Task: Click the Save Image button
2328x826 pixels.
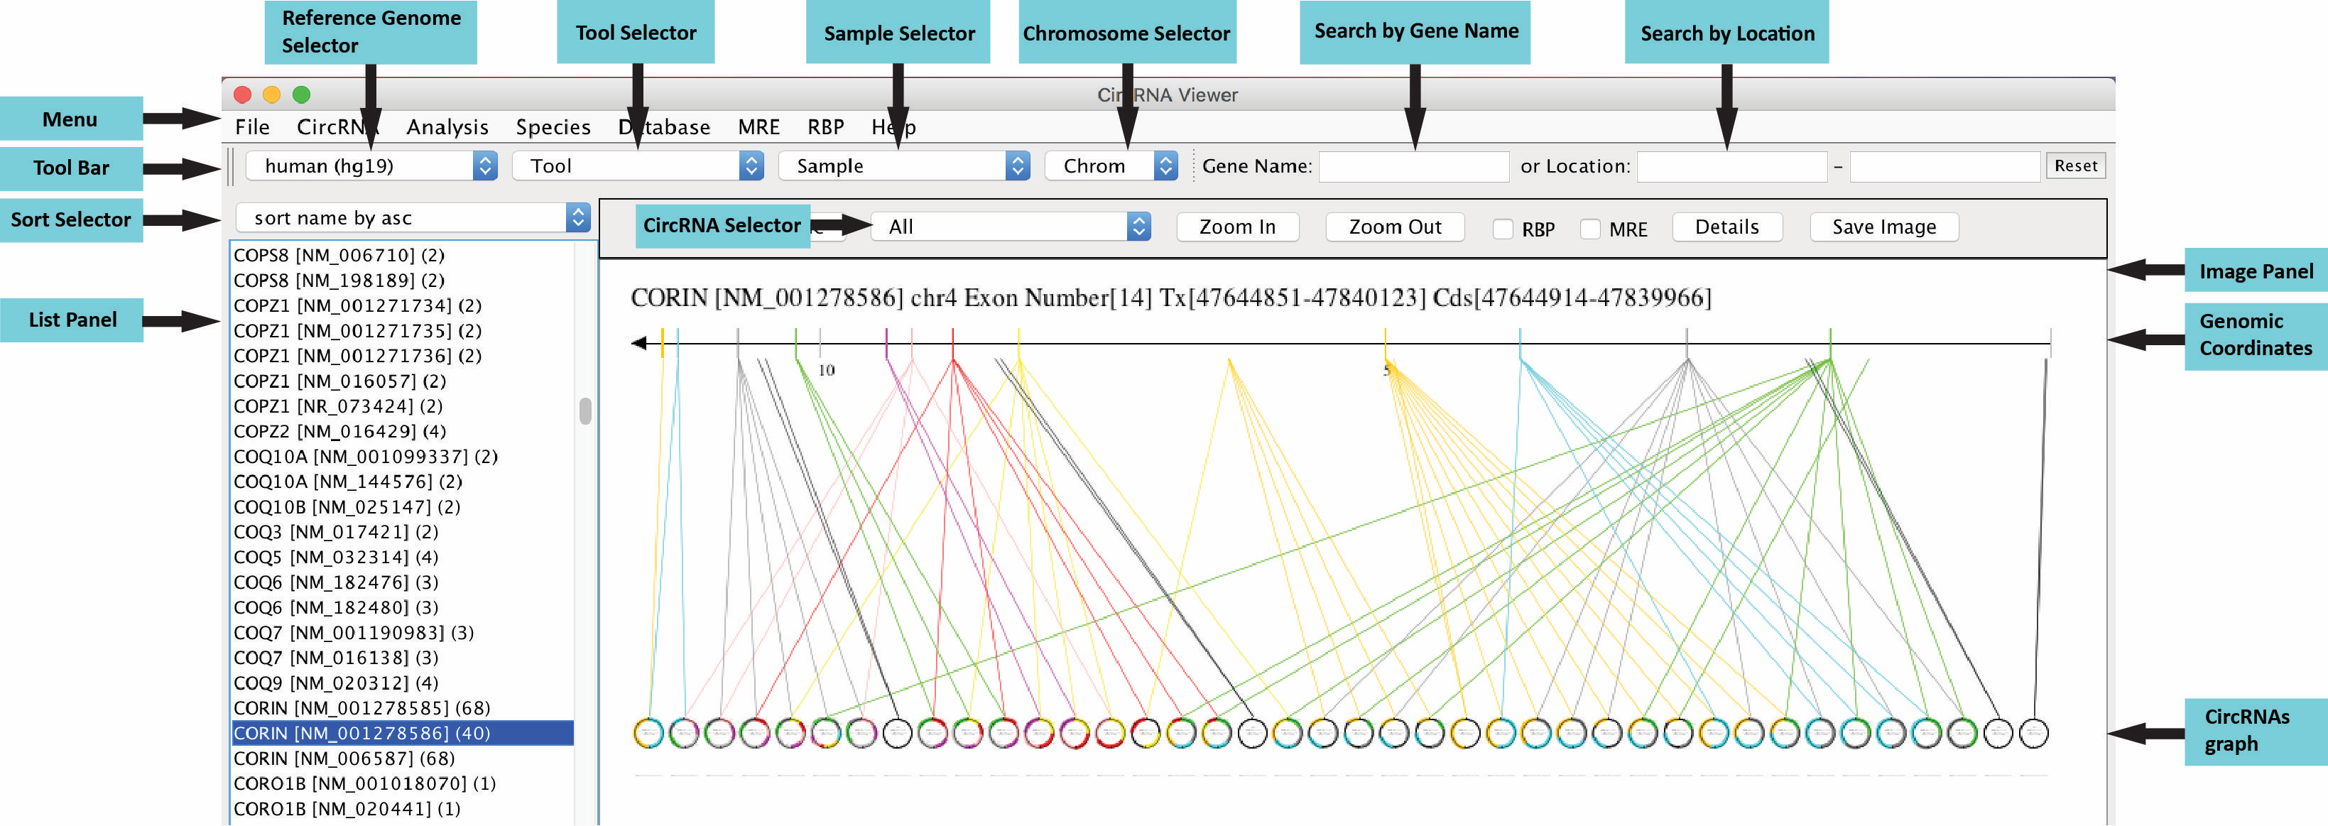Action: (1883, 227)
